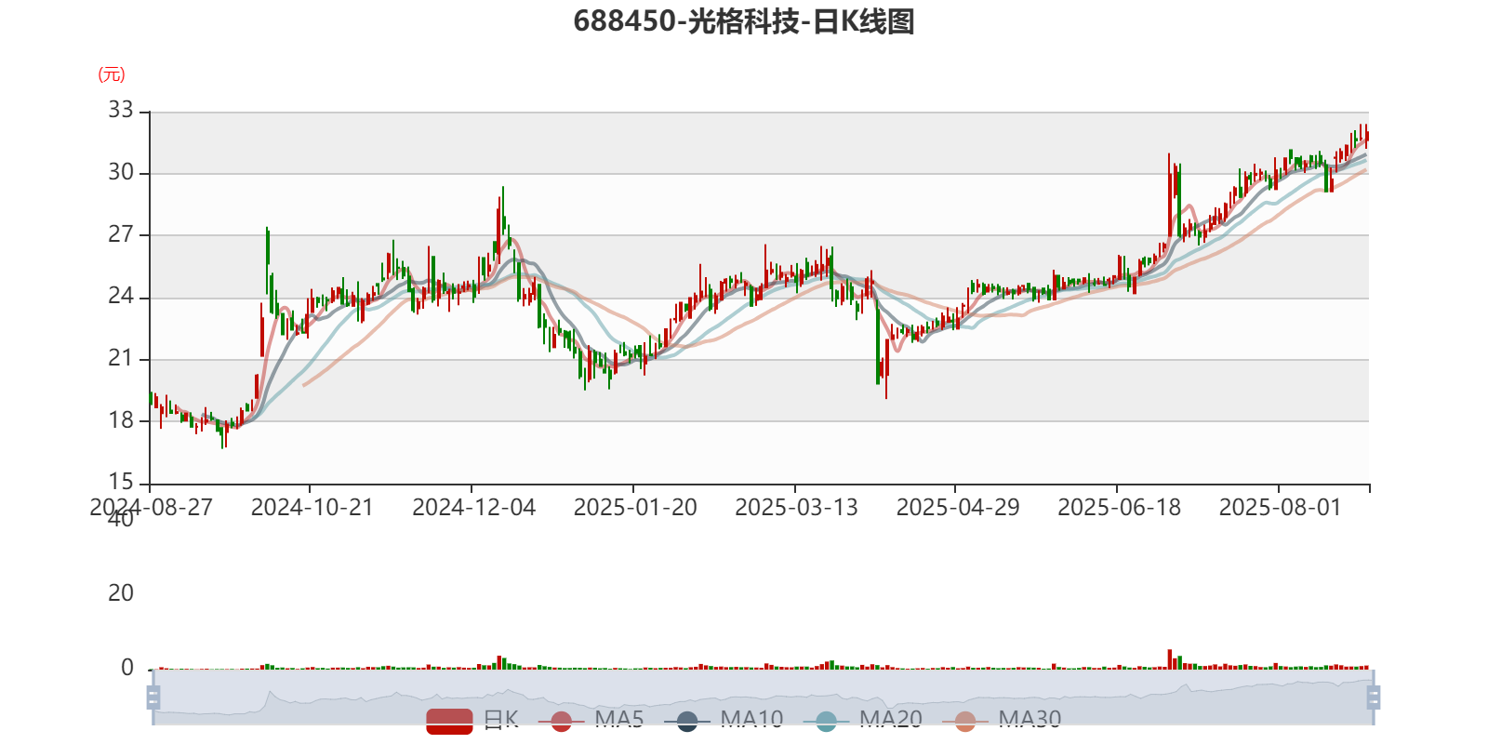1488x744 pixels.
Task: Click the 2024-10-21 date axis label
Action: tap(312, 508)
